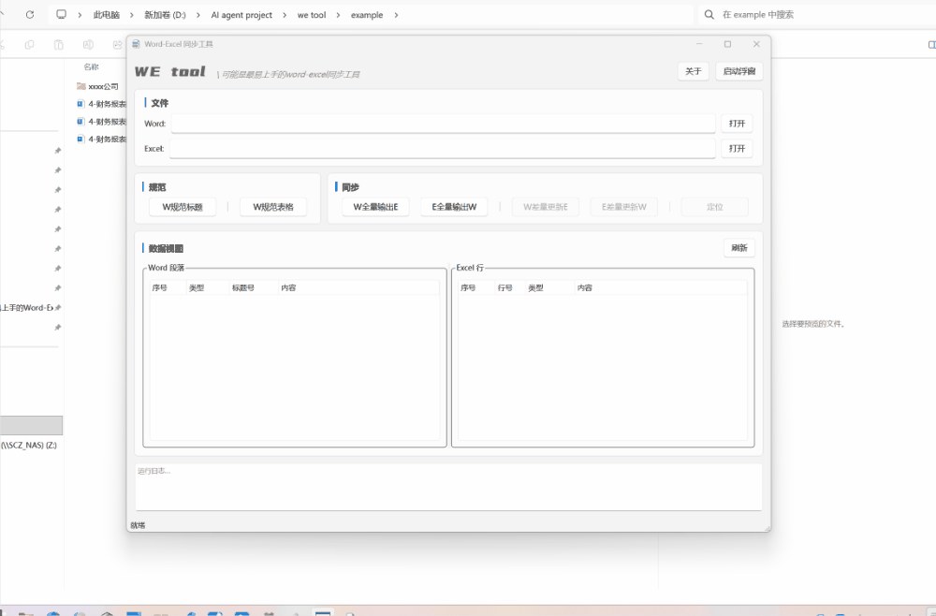Click inside the Word file path field
This screenshot has height=616, width=936.
(x=443, y=124)
